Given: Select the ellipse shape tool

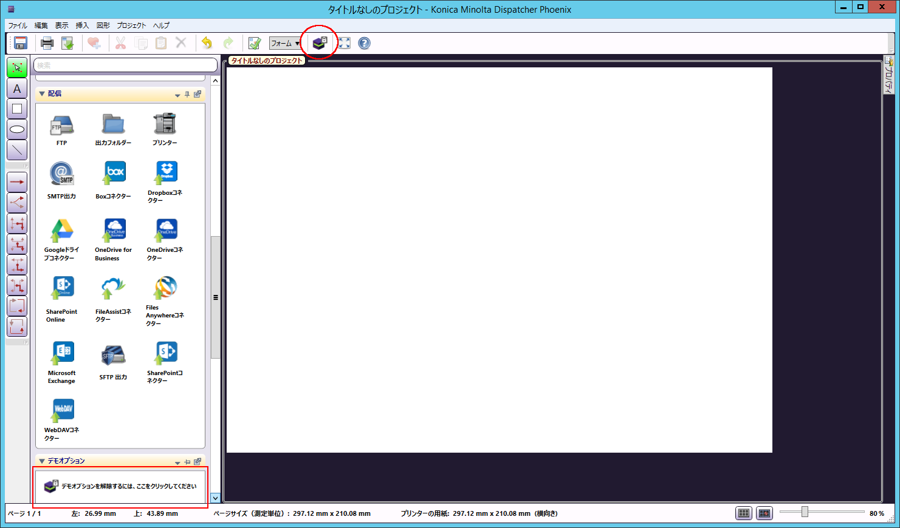Looking at the screenshot, I should tap(17, 129).
